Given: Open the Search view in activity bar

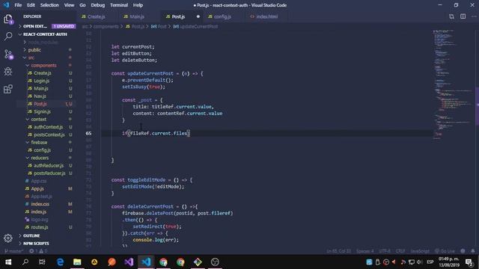Looking at the screenshot, I should (8, 37).
